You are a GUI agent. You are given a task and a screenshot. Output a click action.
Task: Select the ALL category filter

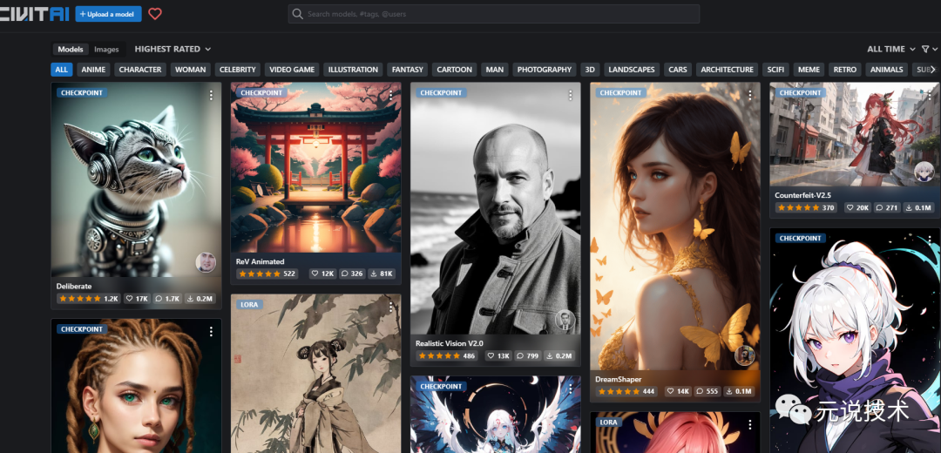(61, 70)
